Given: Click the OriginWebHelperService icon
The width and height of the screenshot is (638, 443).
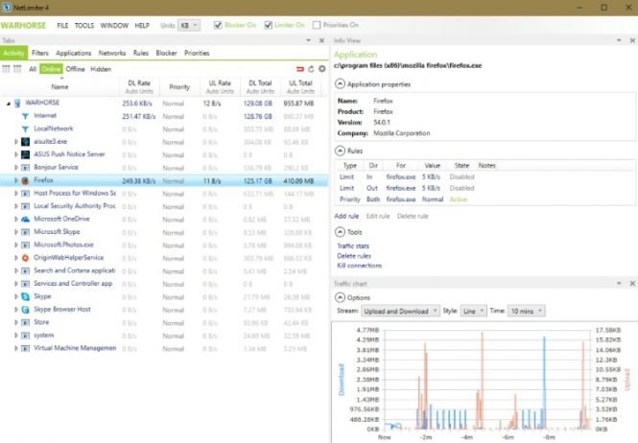Looking at the screenshot, I should [26, 257].
